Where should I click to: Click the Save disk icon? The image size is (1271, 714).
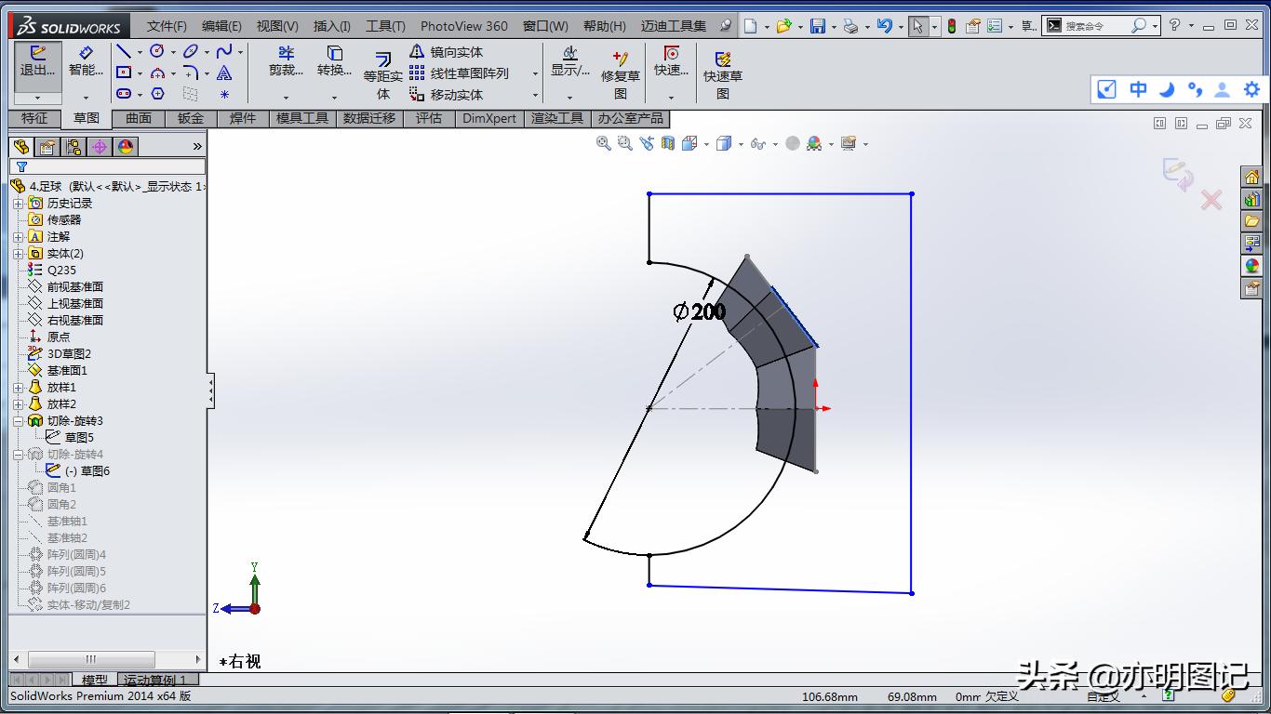[817, 26]
